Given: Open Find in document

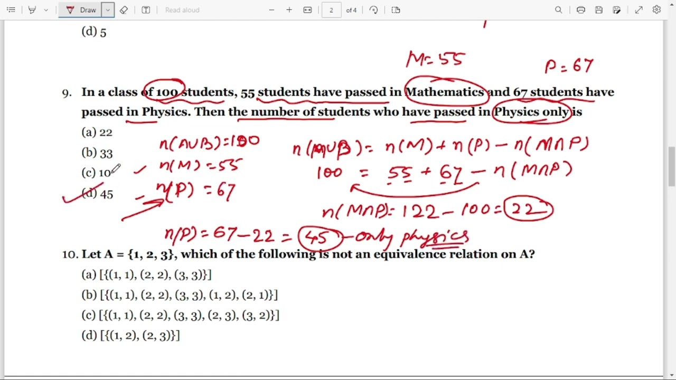Looking at the screenshot, I should tap(558, 10).
